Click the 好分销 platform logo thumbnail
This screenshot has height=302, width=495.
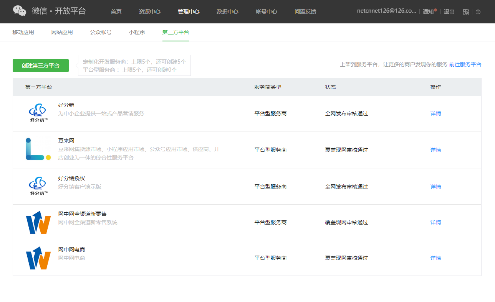coord(38,113)
